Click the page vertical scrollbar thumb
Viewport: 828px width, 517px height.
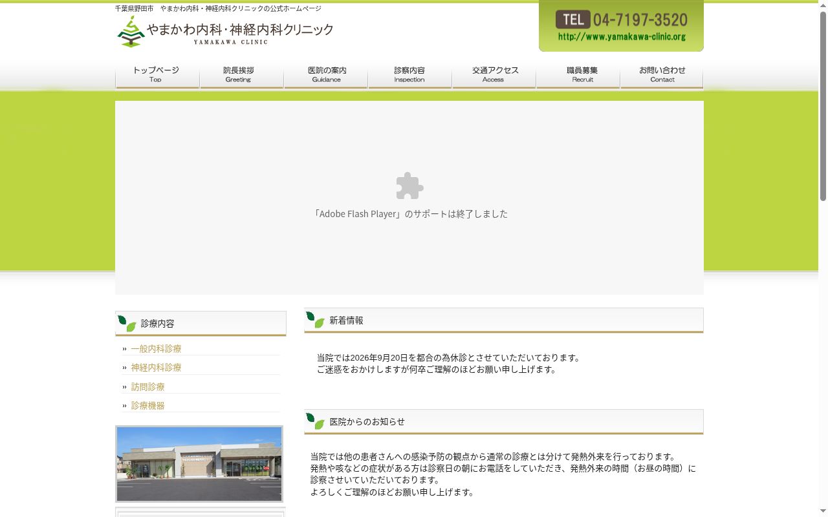pyautogui.click(x=823, y=107)
